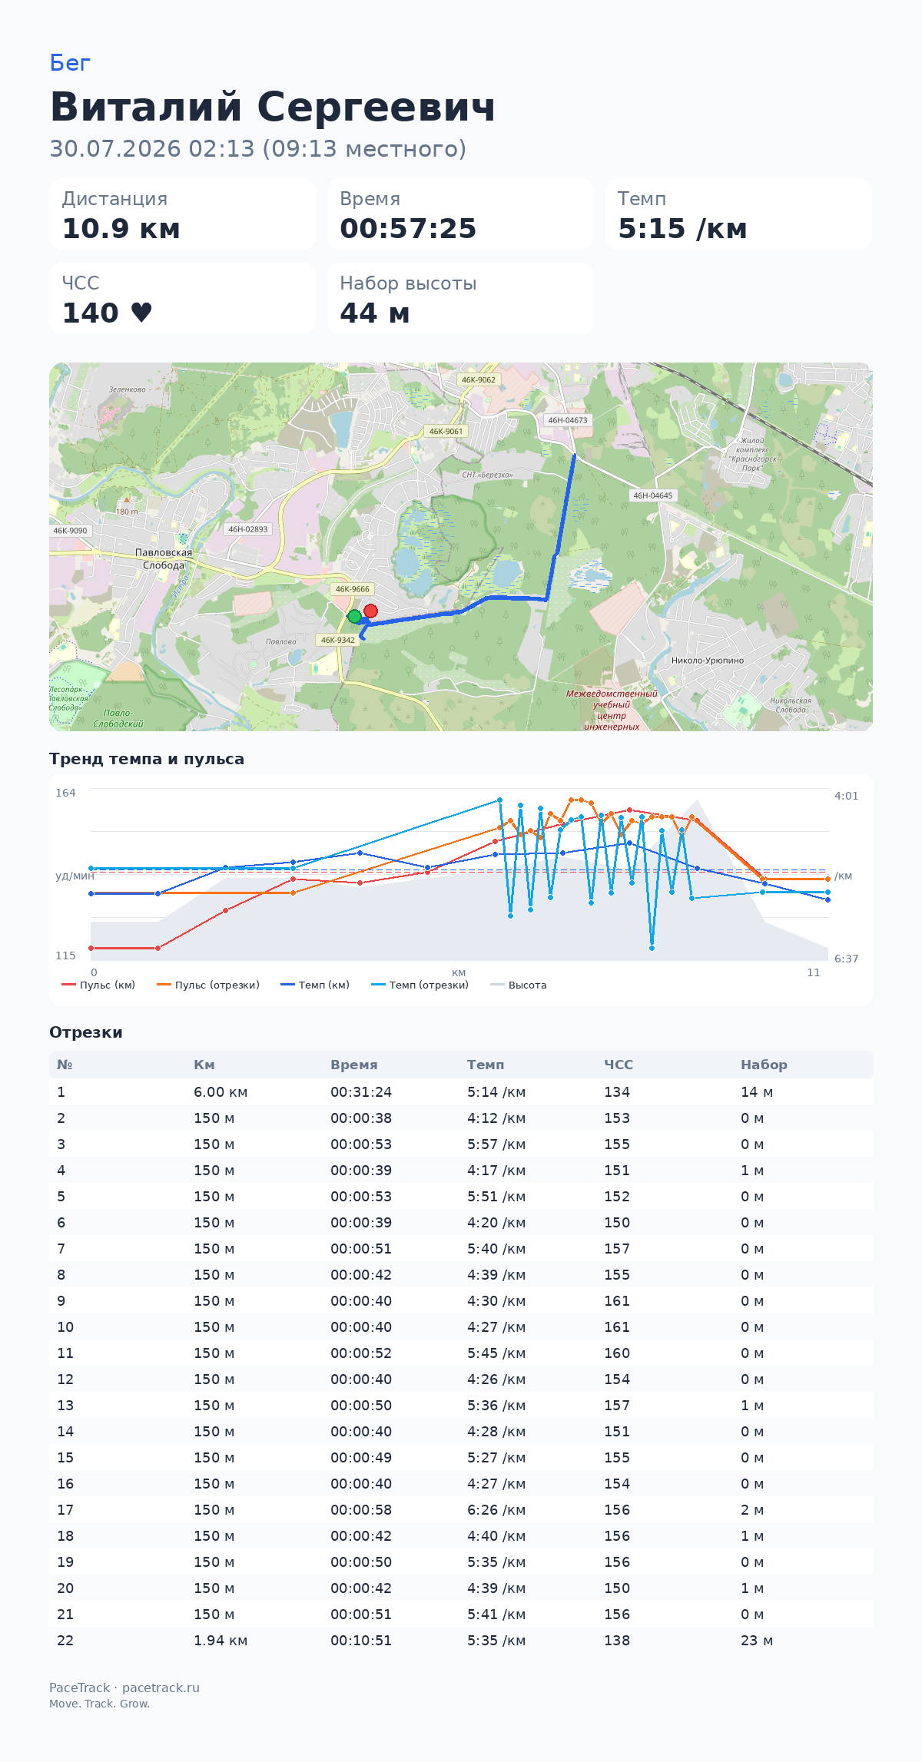The image size is (922, 1762).
Task: Click pace 4:12 /км in row 2
Action: tap(496, 1118)
